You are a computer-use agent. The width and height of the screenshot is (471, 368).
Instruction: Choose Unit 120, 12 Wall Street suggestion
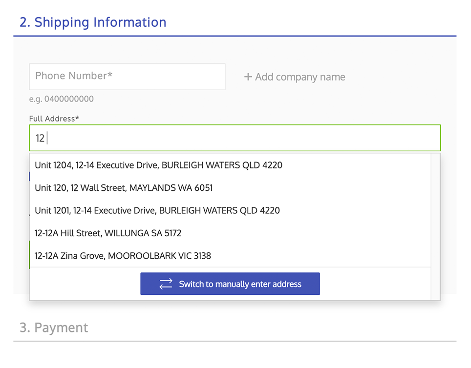pos(124,188)
